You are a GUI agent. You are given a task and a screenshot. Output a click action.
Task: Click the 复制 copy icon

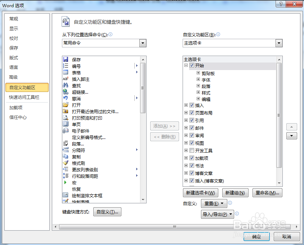(x=66, y=156)
